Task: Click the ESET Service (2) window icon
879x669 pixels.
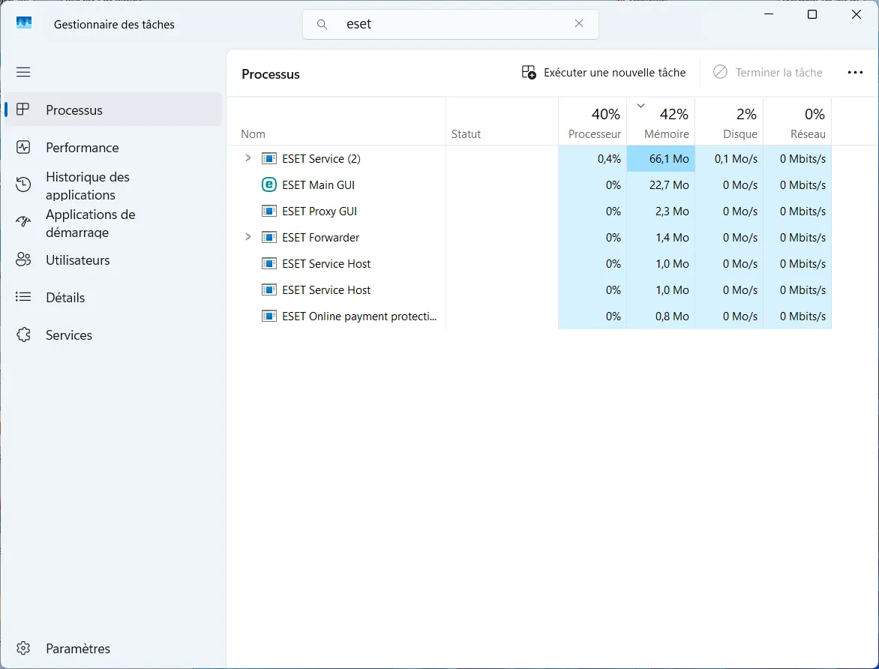Action: [x=269, y=158]
